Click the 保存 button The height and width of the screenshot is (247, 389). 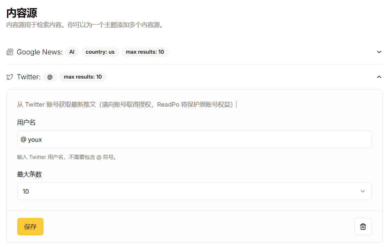tap(30, 227)
